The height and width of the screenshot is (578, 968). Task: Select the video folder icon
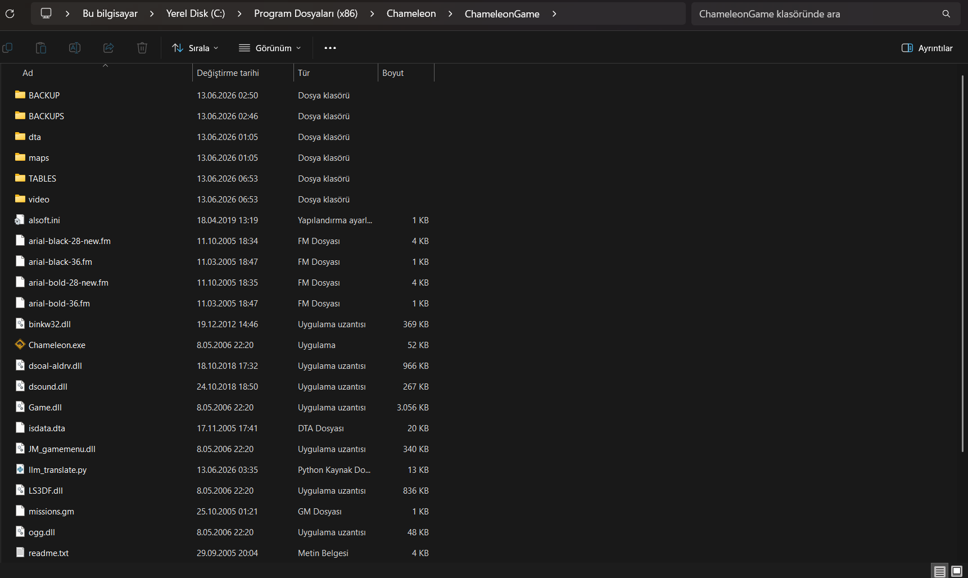[x=20, y=199]
